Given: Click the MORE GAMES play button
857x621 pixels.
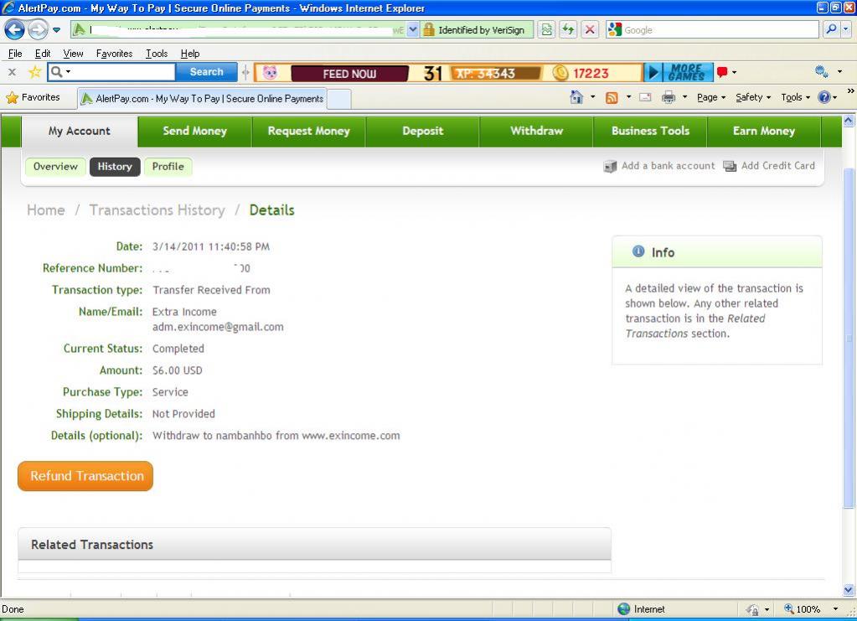Looking at the screenshot, I should pyautogui.click(x=679, y=72).
